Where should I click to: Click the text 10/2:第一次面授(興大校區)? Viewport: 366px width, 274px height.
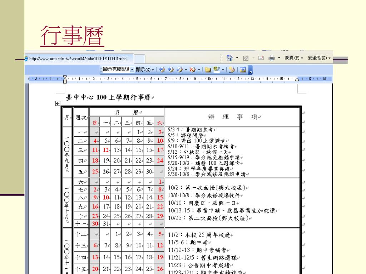click(207, 188)
